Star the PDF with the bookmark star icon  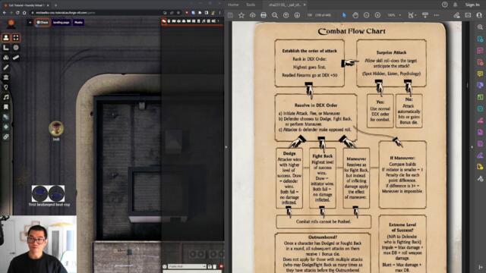[241, 15]
